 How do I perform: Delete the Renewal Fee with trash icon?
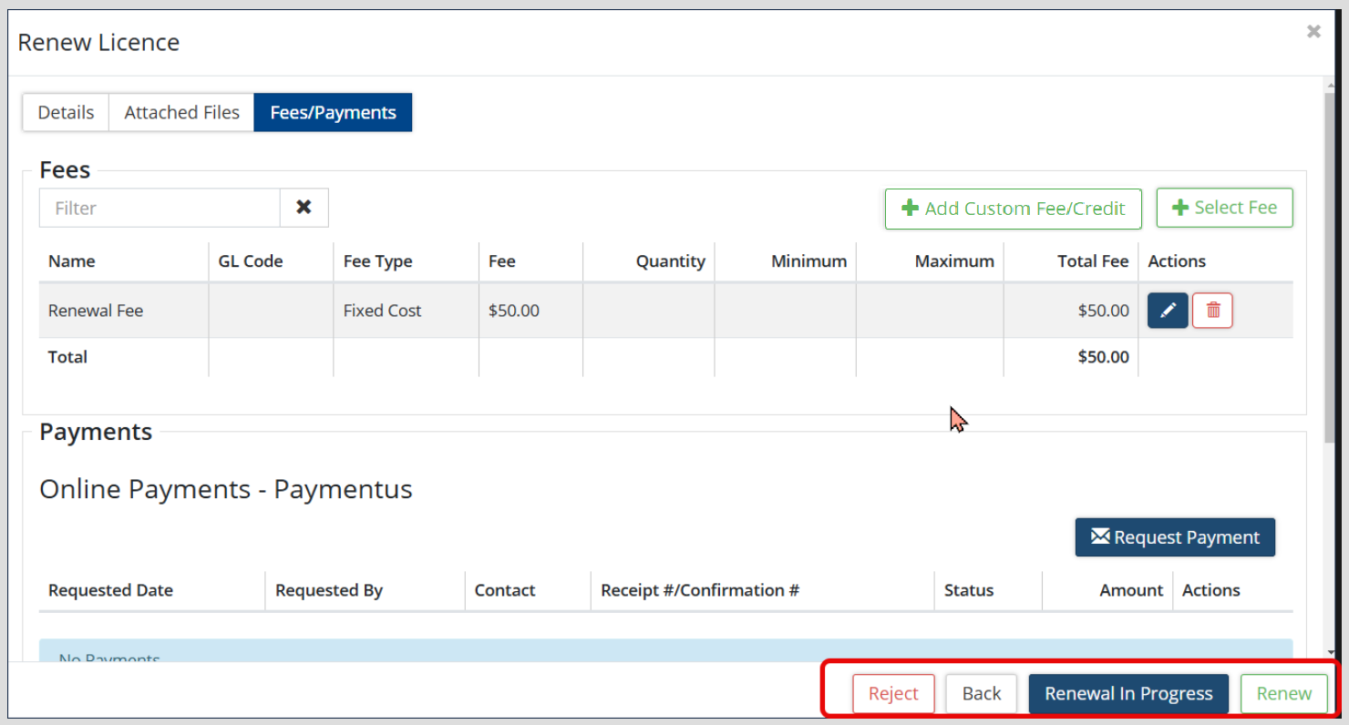point(1212,311)
